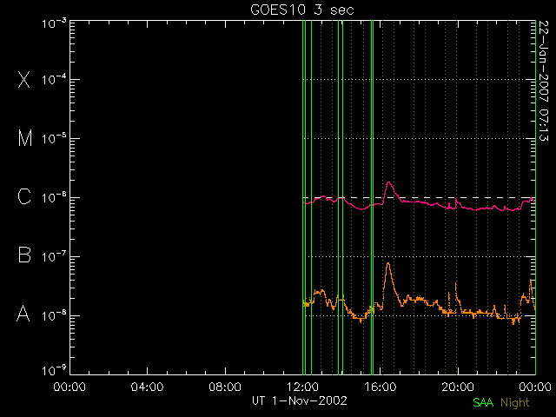The width and height of the screenshot is (556, 417).
Task: Click the pink curve's peak after 16:00
Action: (x=389, y=182)
